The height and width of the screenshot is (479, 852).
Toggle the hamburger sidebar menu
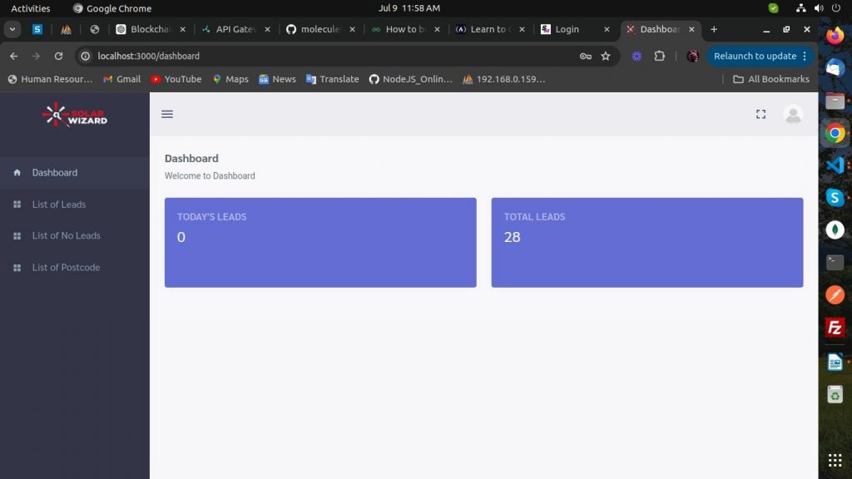click(x=167, y=114)
